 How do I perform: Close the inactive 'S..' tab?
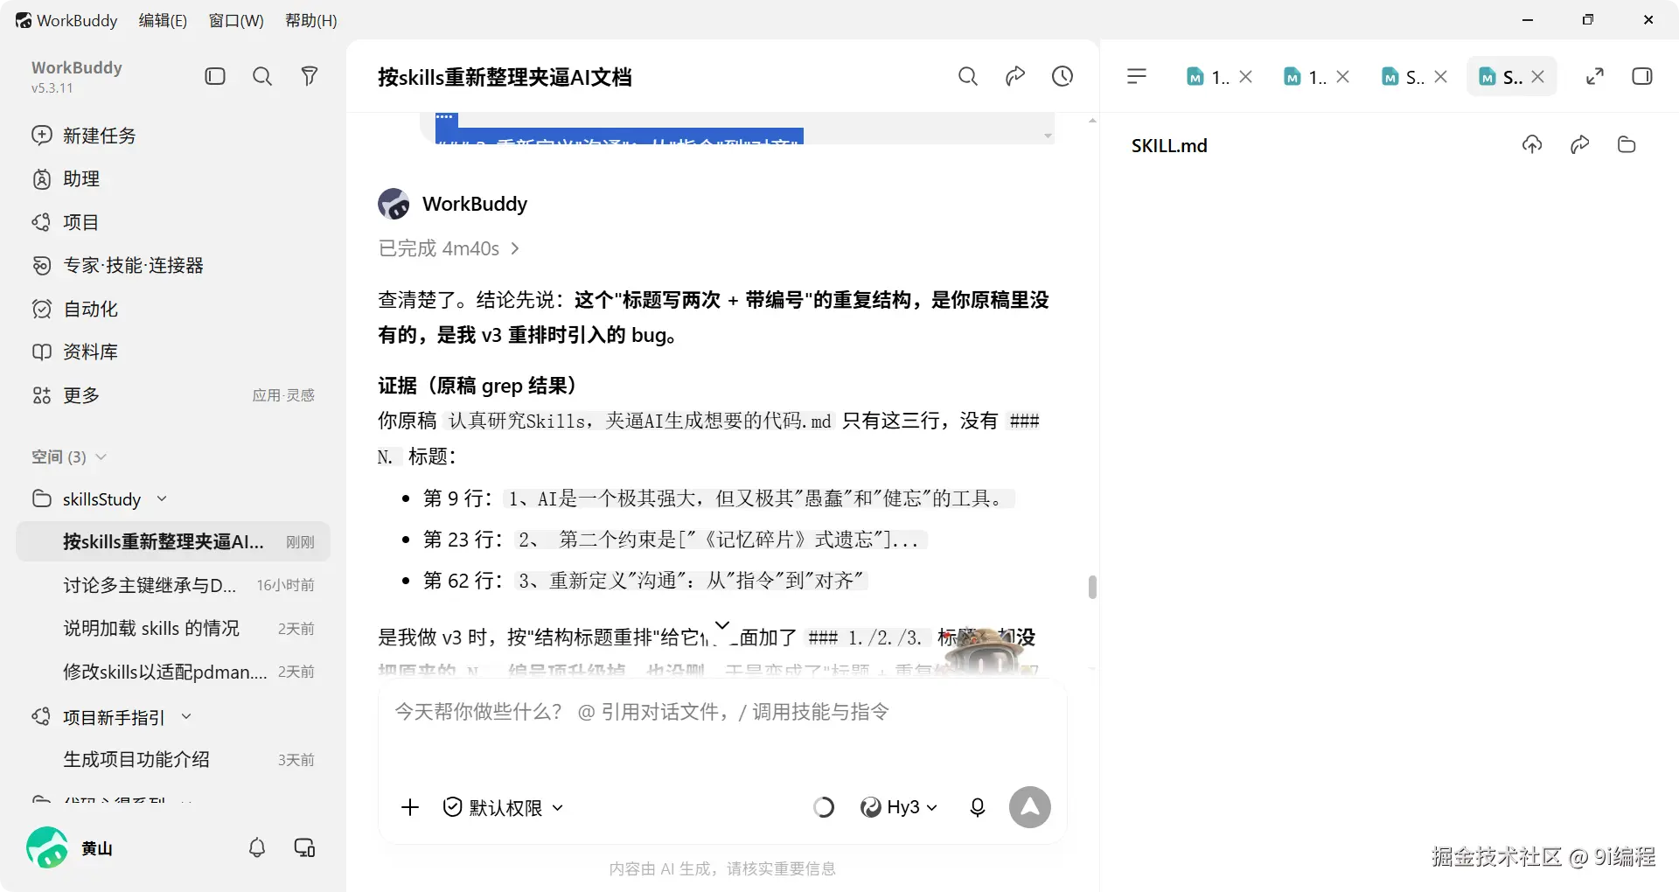tap(1441, 77)
